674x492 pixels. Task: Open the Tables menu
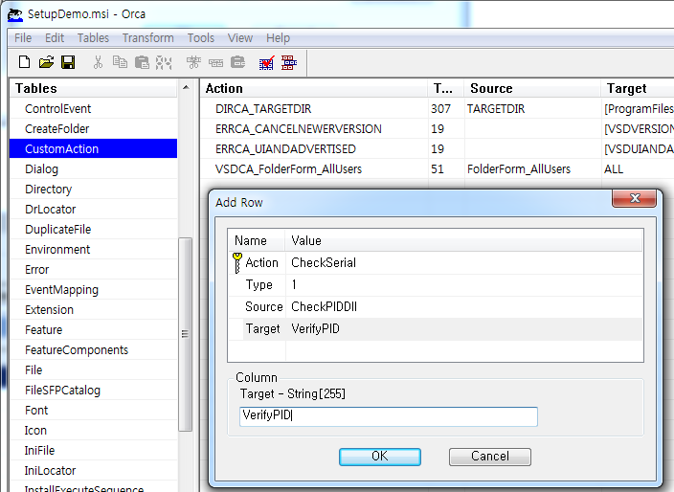93,38
